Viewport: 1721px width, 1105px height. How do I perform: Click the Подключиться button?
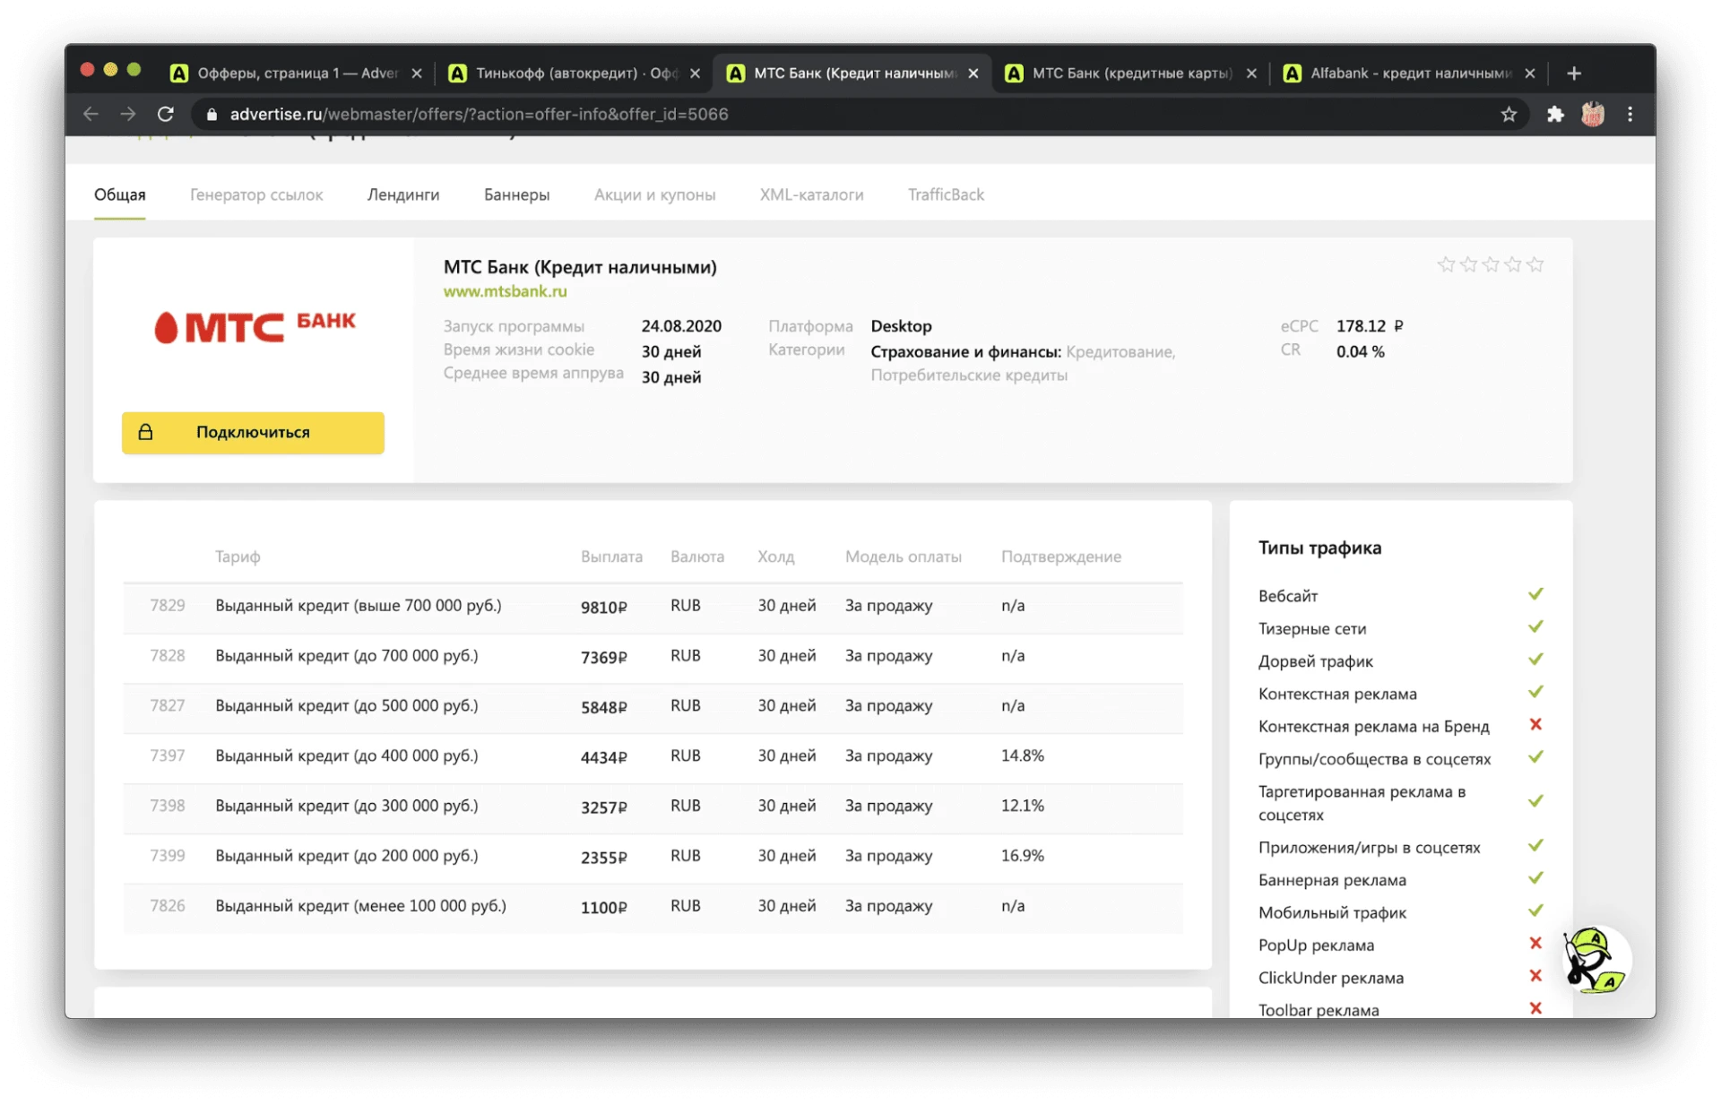253,433
